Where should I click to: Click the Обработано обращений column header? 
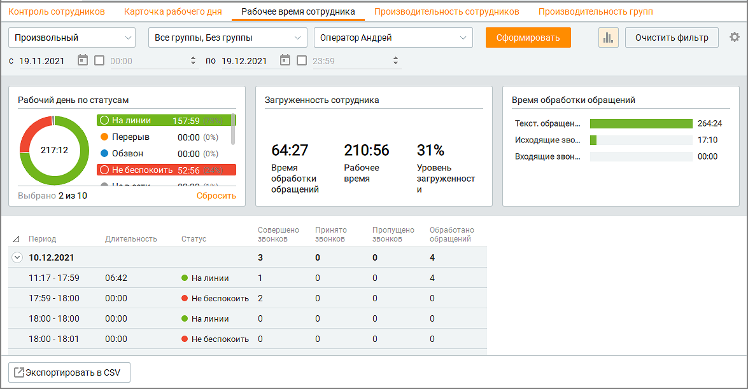pos(452,235)
